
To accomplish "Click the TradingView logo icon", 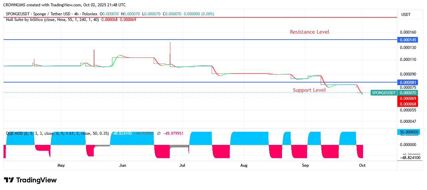I will click(x=9, y=180).
